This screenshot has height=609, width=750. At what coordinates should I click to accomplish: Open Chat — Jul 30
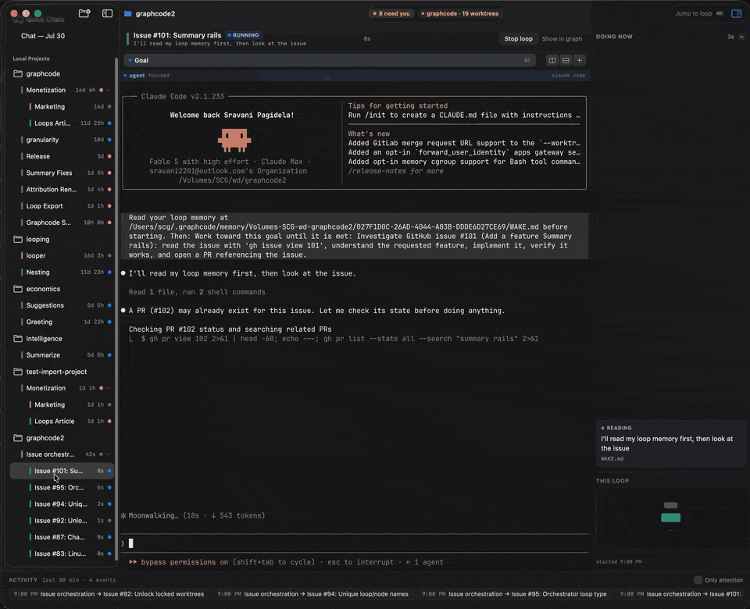pos(43,36)
